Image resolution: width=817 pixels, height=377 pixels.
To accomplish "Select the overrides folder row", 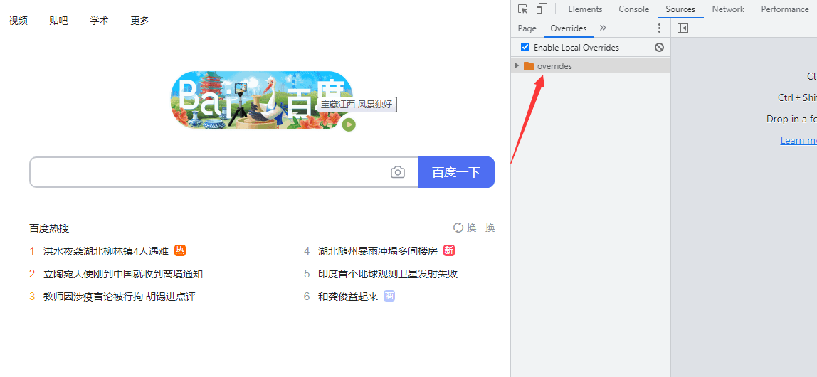I will 591,65.
